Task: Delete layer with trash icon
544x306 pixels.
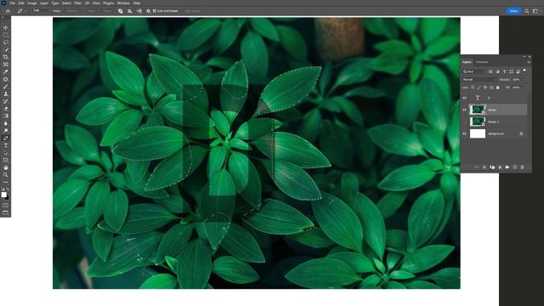Action: (522, 167)
